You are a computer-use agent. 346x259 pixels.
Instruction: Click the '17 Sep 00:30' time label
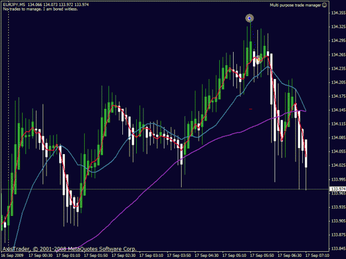pyautogui.click(x=40, y=256)
